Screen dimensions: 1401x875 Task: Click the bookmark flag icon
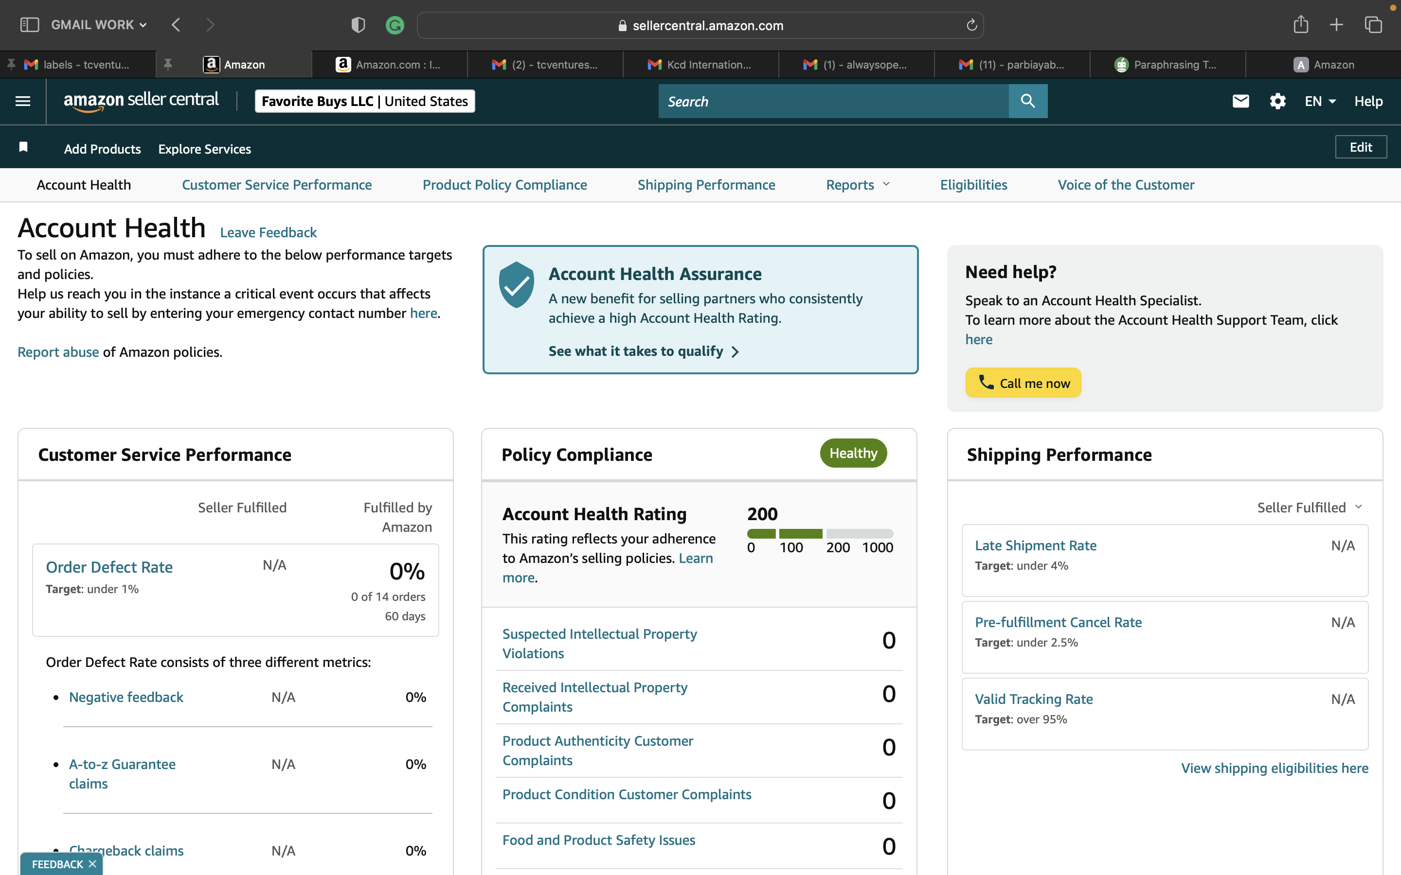pos(23,147)
